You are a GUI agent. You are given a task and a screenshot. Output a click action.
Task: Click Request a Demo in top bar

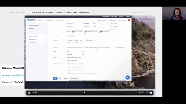point(106,16)
